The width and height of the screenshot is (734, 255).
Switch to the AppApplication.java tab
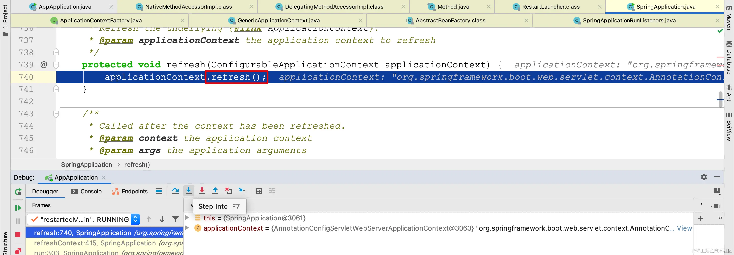[65, 7]
